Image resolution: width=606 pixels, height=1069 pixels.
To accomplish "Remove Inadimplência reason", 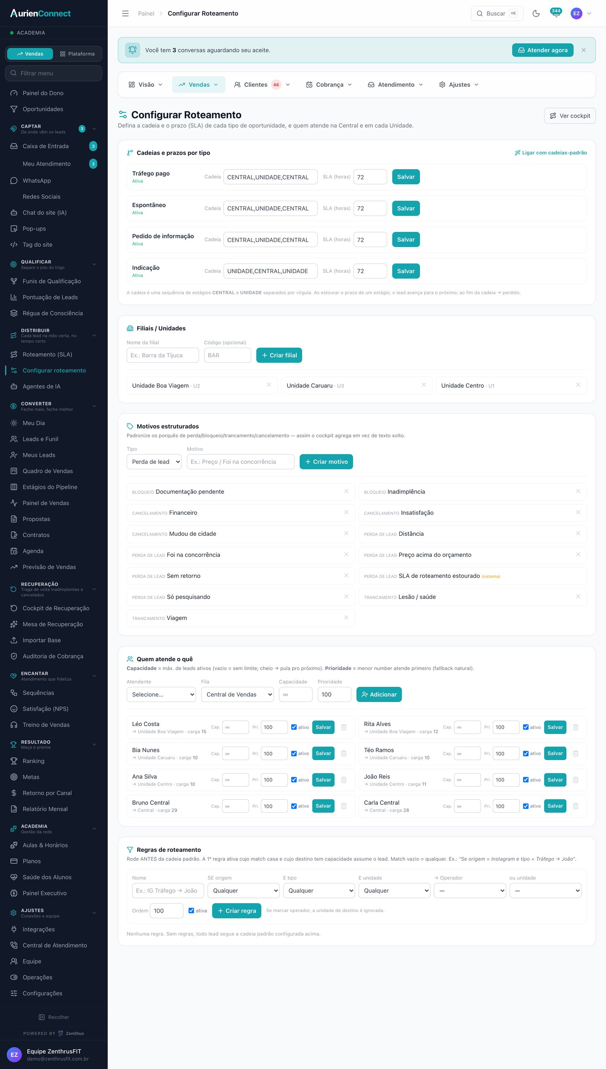I will point(578,491).
